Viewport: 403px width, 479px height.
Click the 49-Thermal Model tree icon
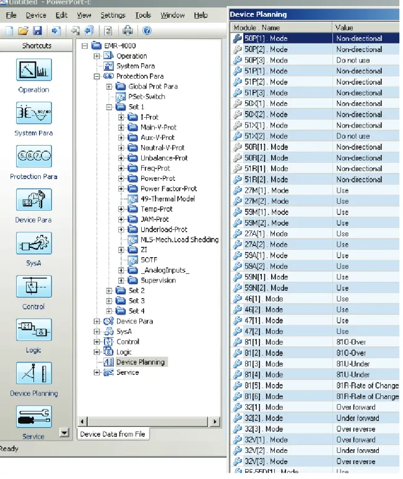coord(132,199)
